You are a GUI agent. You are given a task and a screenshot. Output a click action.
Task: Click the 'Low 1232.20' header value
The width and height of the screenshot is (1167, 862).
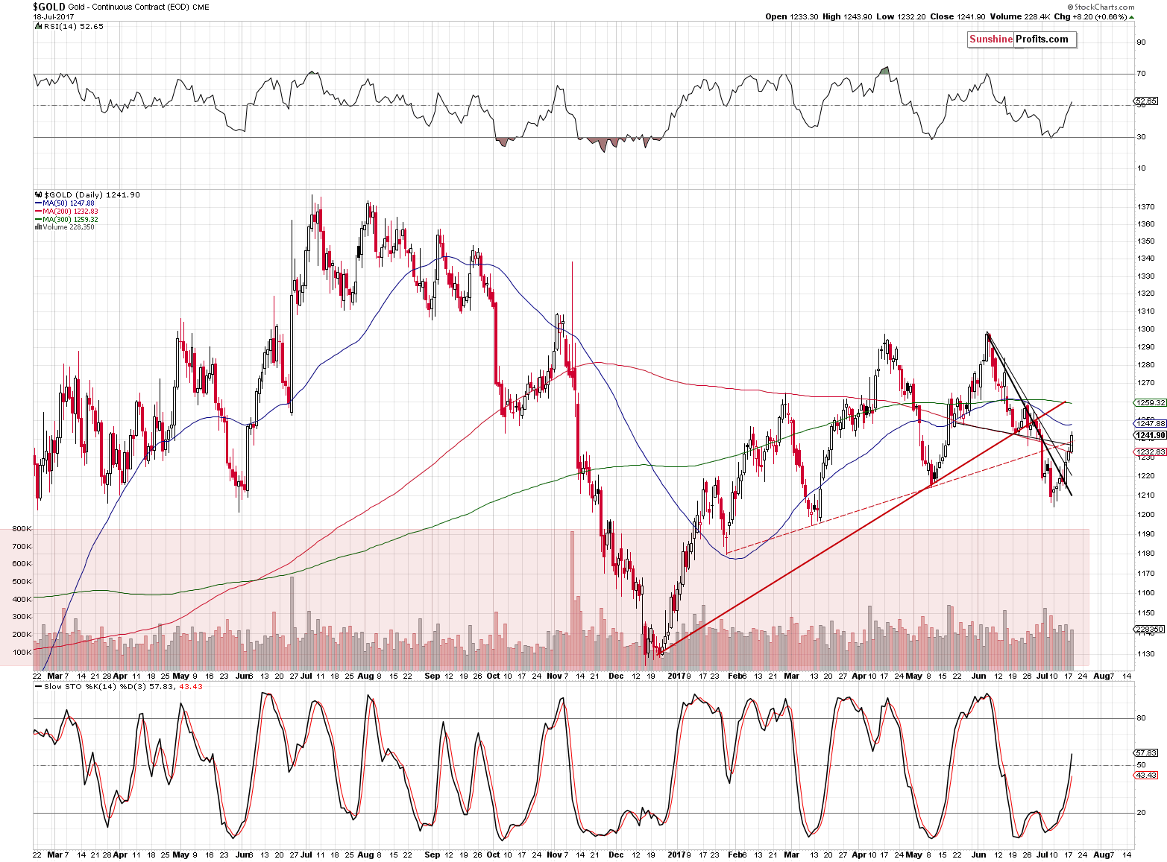[899, 16]
